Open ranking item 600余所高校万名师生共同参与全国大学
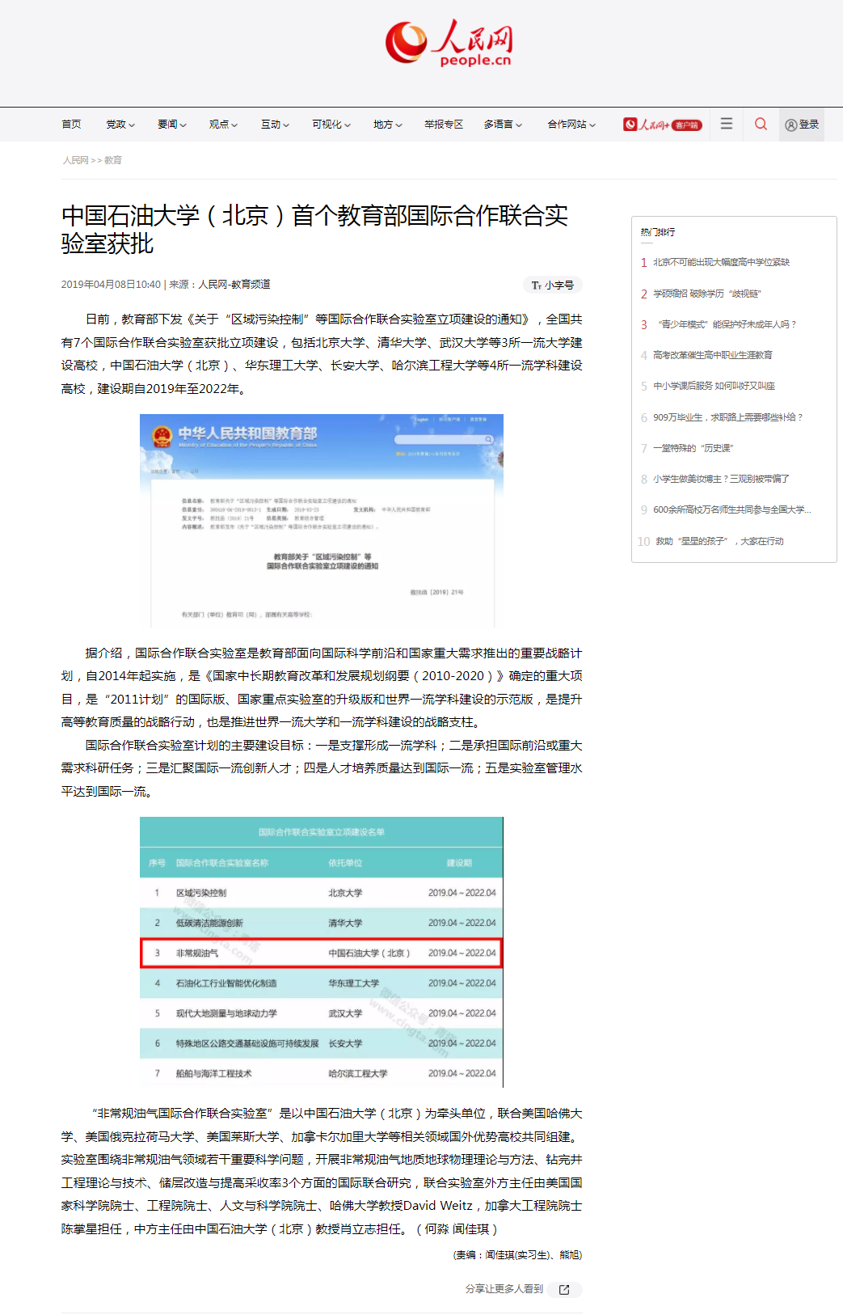 pyautogui.click(x=731, y=510)
